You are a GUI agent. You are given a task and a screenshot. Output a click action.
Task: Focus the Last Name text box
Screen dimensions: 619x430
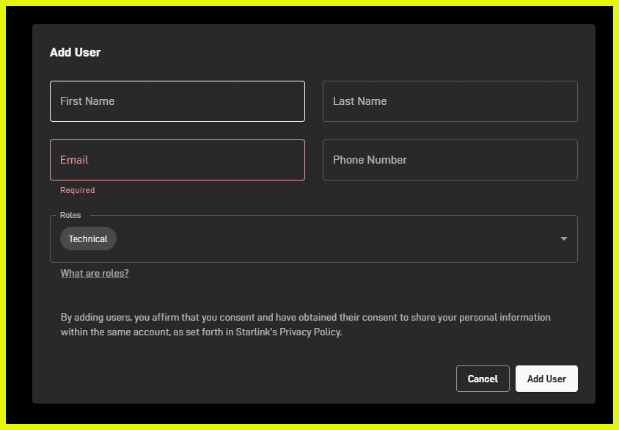click(450, 101)
